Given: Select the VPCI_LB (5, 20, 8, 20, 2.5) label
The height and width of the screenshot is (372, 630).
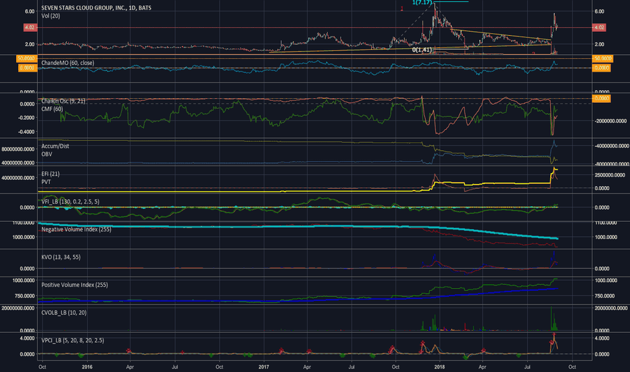Looking at the screenshot, I should coord(73,340).
